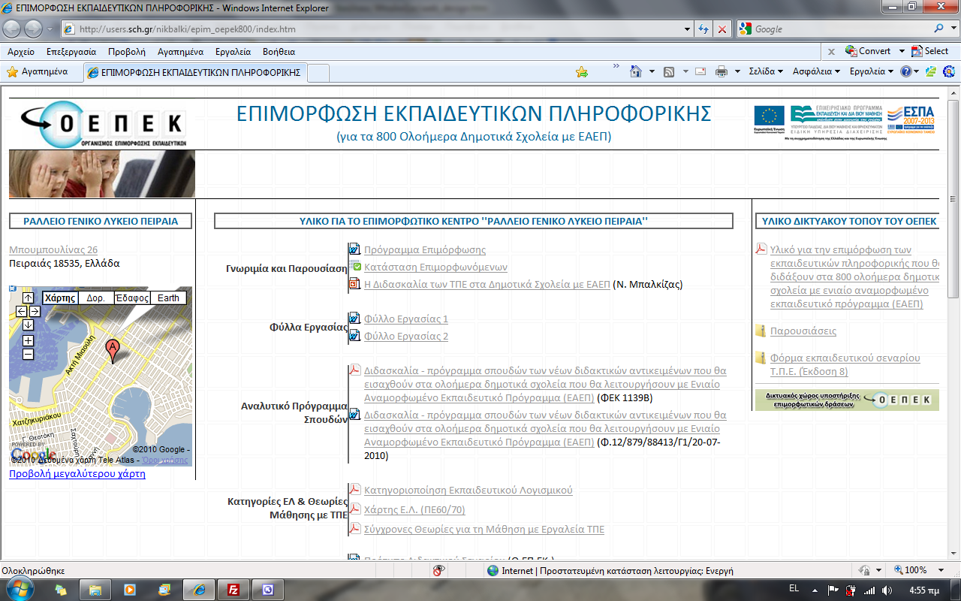The image size is (961, 601).
Task: Click the Media Player taskbar icon
Action: 129,590
